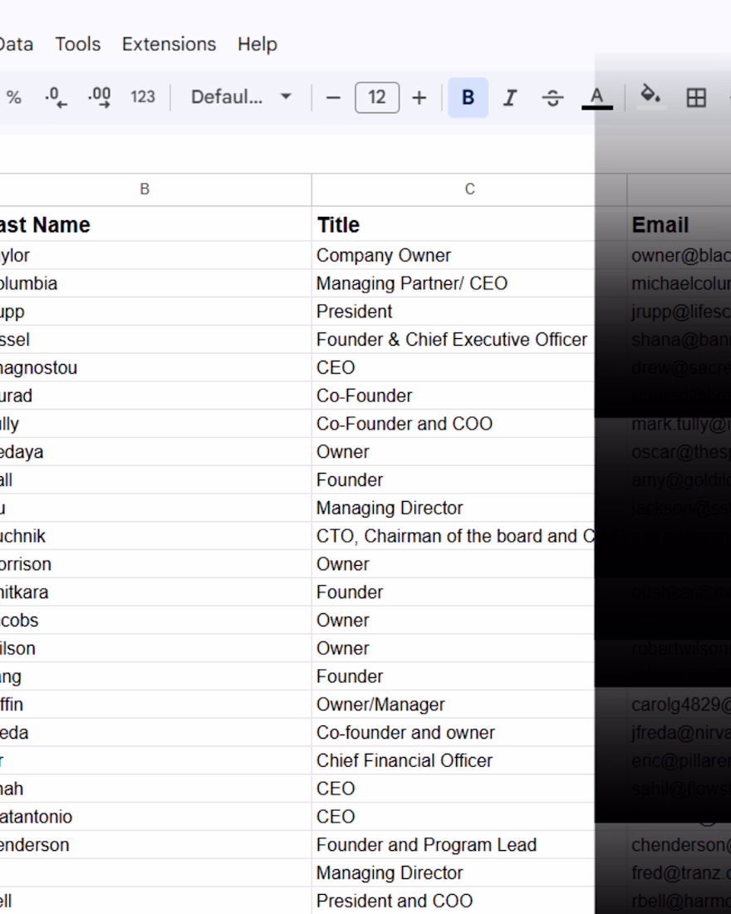Select the 'Title' header cell
The width and height of the screenshot is (731, 914).
tap(469, 224)
